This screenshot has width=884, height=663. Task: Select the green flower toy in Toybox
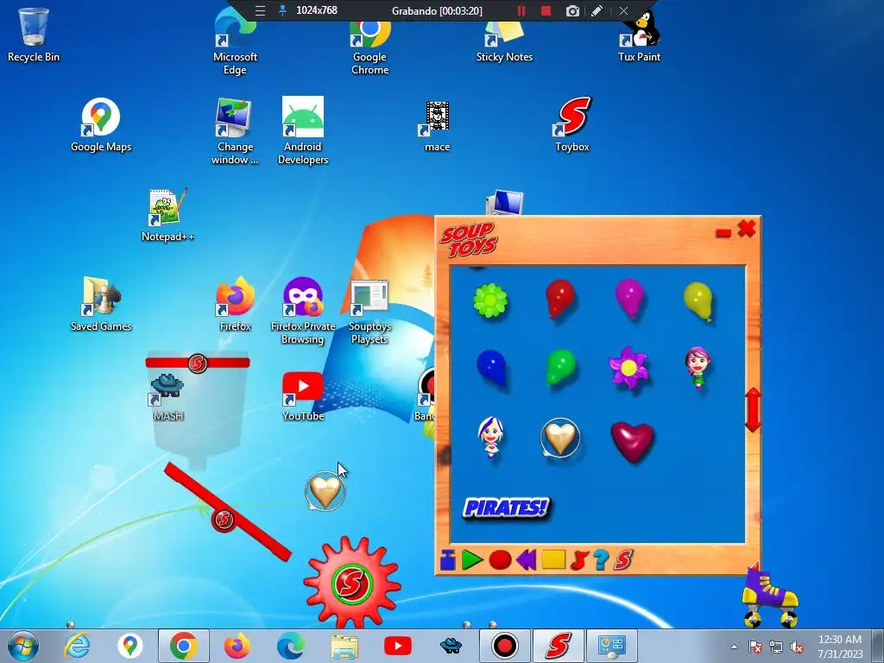(x=490, y=300)
